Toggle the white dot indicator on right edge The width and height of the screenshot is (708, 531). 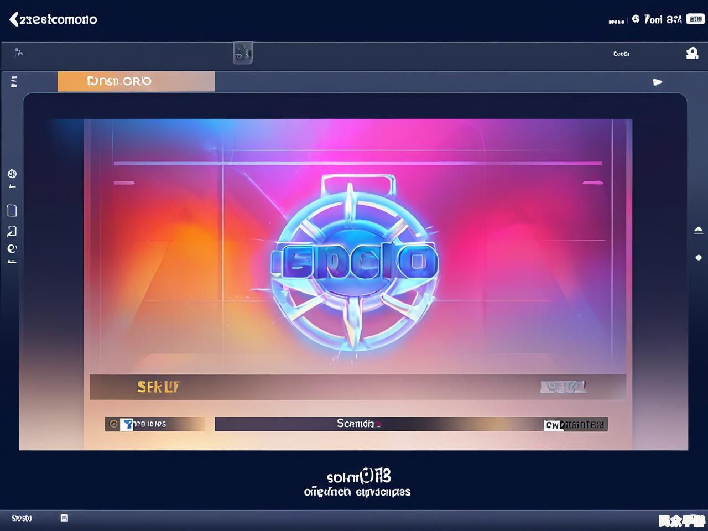click(699, 258)
